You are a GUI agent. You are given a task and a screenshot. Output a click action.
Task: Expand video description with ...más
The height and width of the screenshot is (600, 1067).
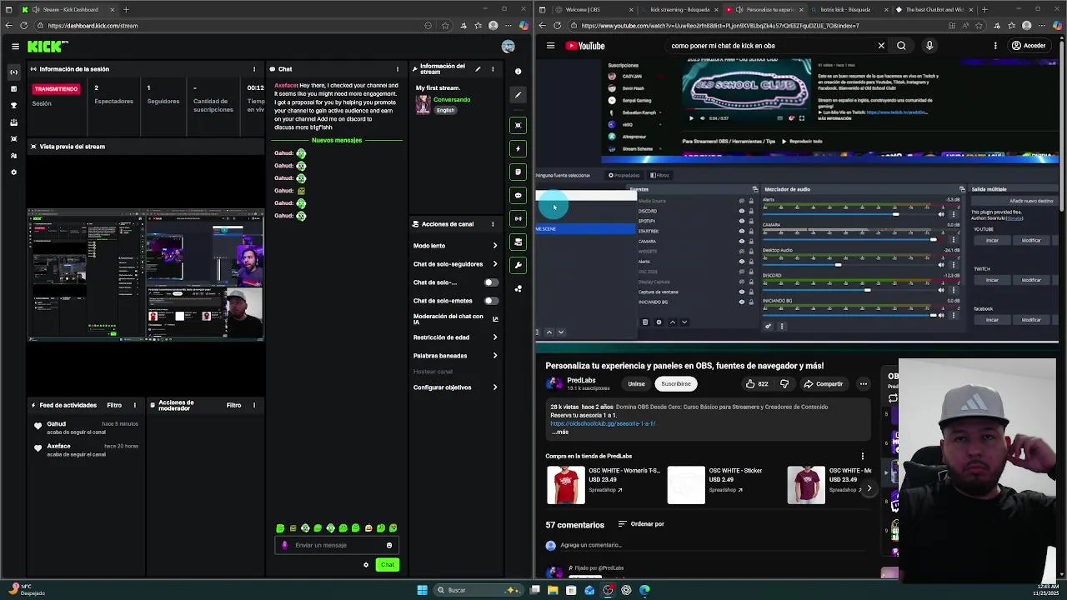560,432
